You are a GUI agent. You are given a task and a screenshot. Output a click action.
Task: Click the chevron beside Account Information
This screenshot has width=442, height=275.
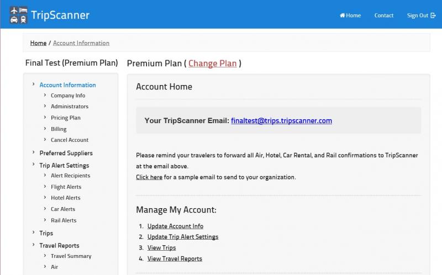(33, 84)
